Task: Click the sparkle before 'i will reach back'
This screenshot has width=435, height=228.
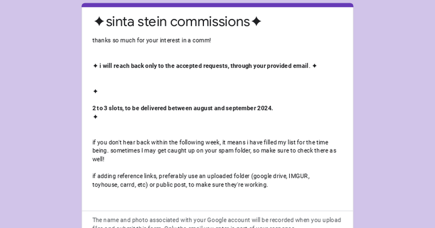Action: (95, 66)
